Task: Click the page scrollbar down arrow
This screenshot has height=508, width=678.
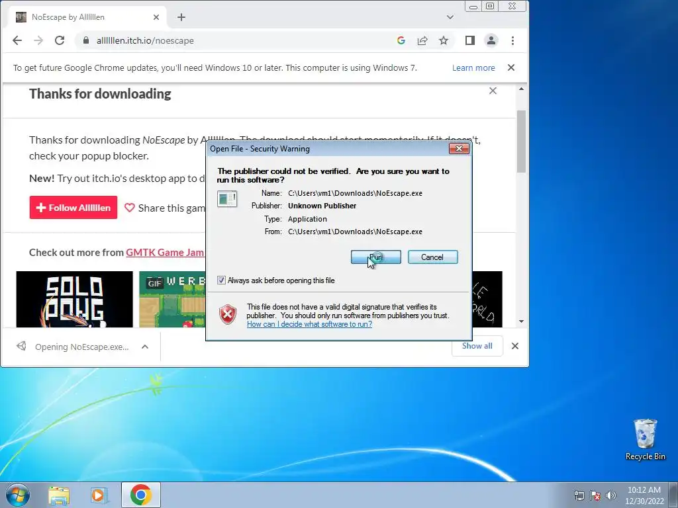Action: coord(521,321)
